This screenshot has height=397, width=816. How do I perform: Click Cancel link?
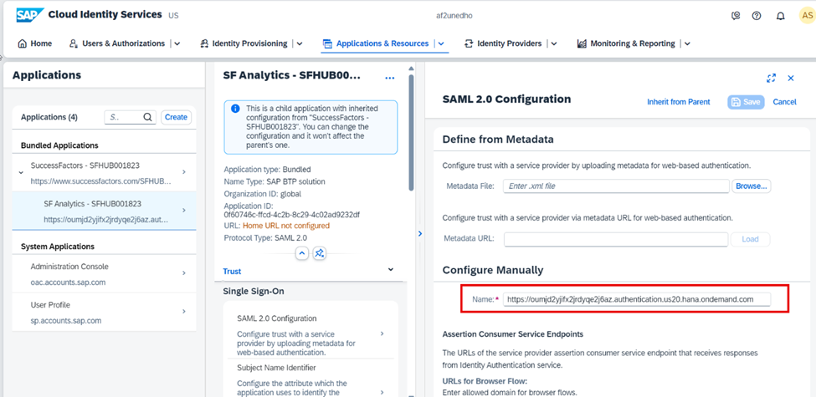click(784, 102)
